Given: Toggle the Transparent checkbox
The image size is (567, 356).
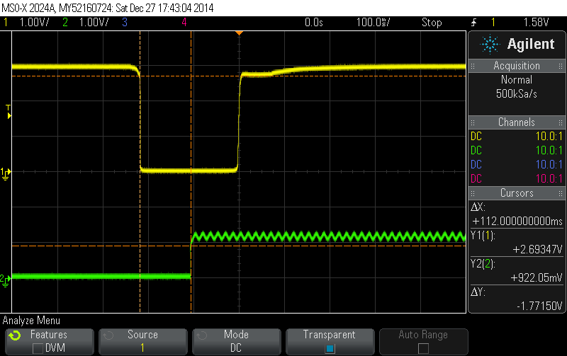Looking at the screenshot, I should tap(330, 348).
